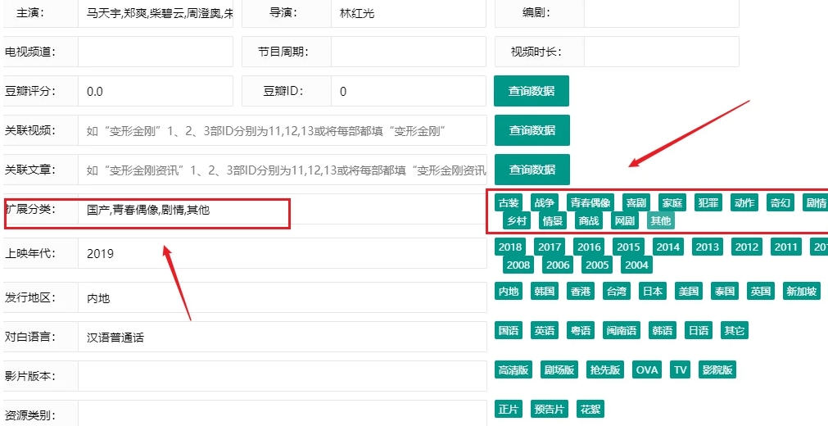Choose the 新加坡 region tag
The height and width of the screenshot is (426, 828).
point(802,292)
